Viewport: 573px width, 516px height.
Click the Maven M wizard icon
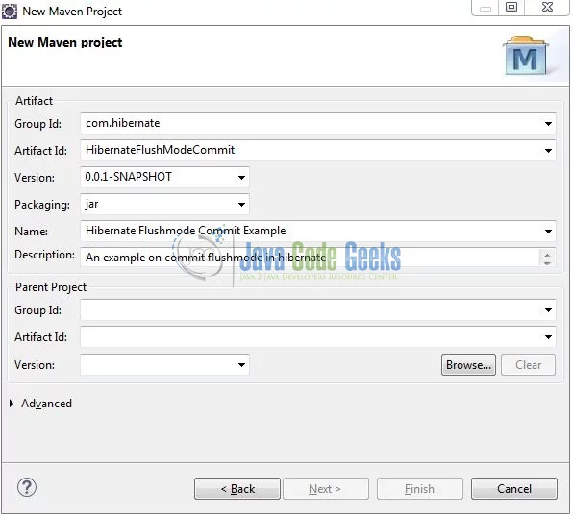[x=526, y=56]
